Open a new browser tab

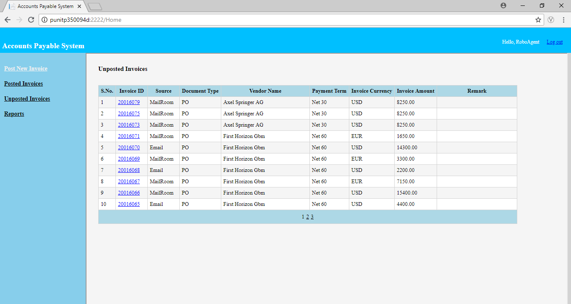click(95, 6)
